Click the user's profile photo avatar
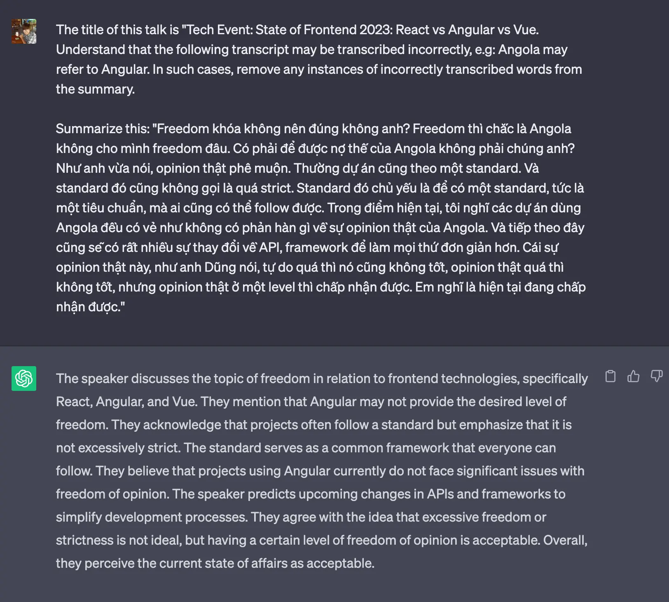This screenshot has width=669, height=602. [x=24, y=31]
